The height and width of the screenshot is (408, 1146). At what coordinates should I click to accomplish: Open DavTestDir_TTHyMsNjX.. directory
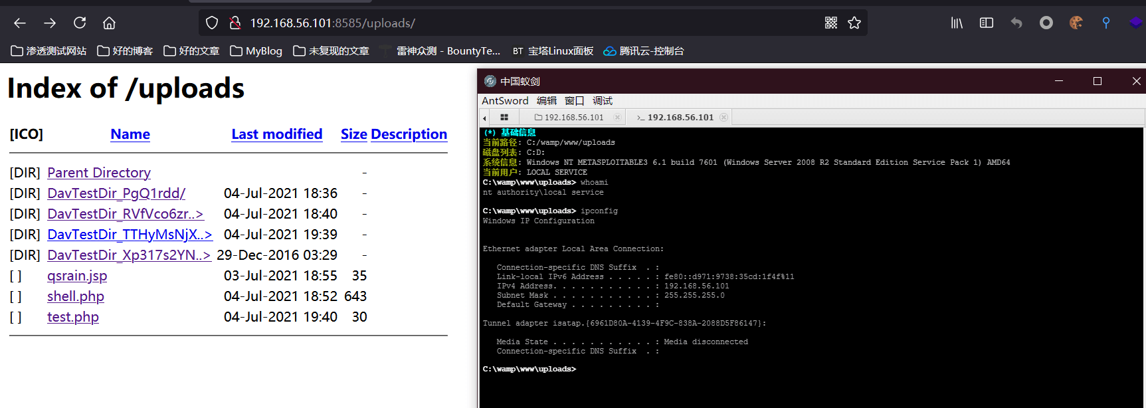130,235
